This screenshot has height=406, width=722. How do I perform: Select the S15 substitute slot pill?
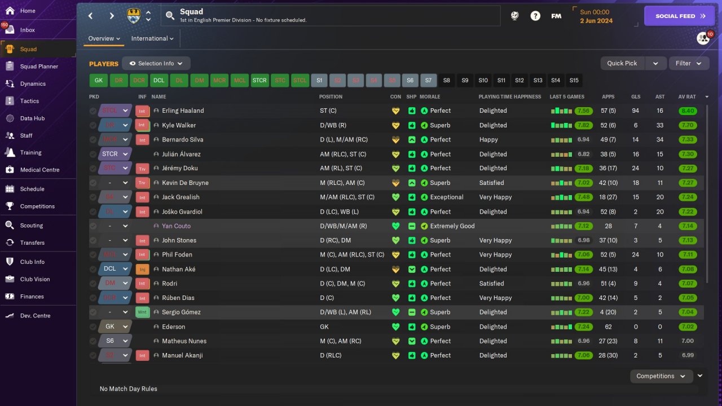(574, 81)
